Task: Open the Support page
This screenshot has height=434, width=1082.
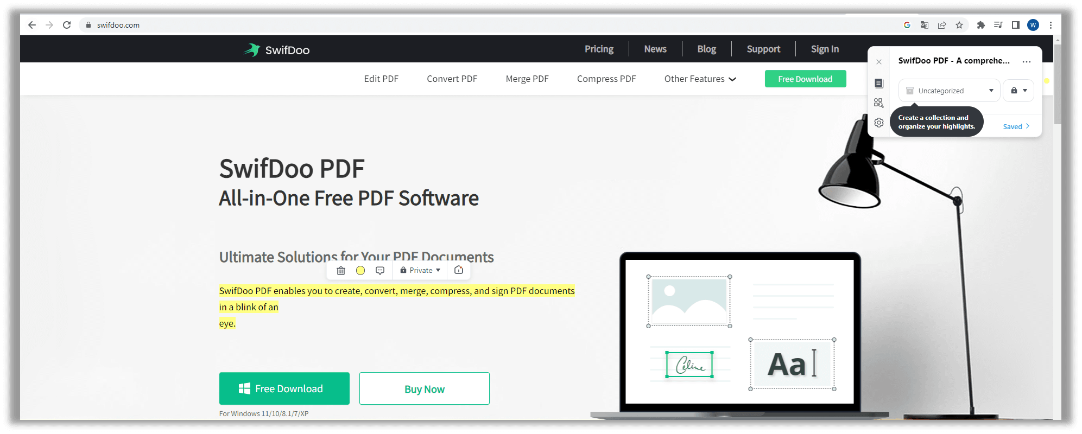Action: [763, 49]
